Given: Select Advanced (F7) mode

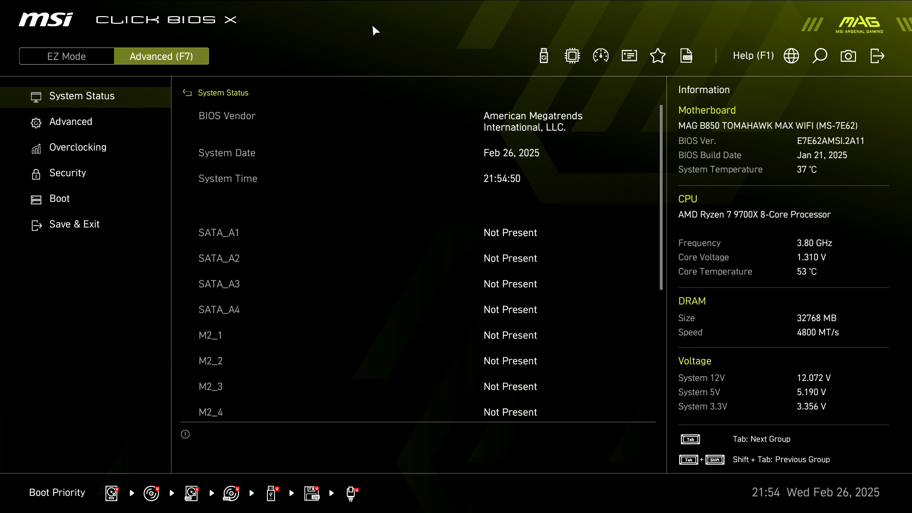Looking at the screenshot, I should [161, 56].
